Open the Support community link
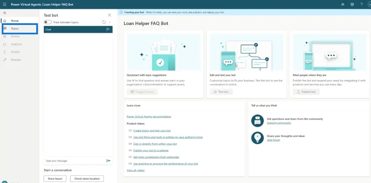 click(279, 122)
